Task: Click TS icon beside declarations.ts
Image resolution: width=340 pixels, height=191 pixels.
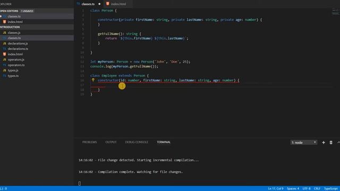Action: [x=4, y=49]
